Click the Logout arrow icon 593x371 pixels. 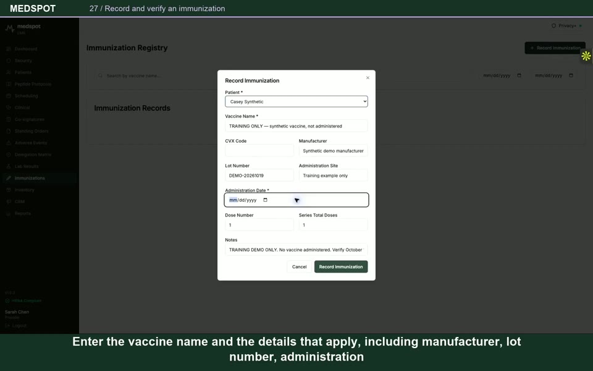coord(7,326)
